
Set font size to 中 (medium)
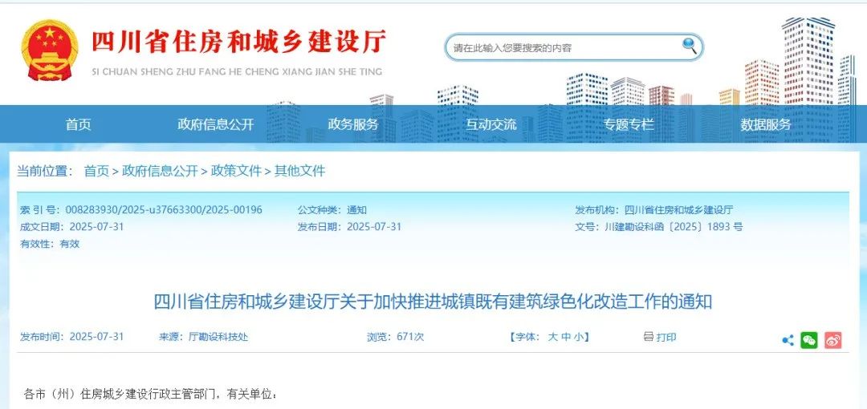(x=566, y=337)
